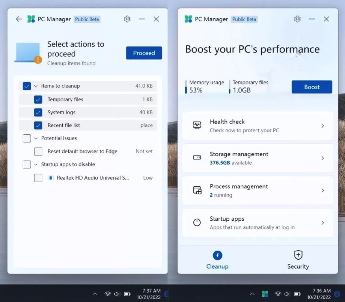Click the Proceed button
The width and height of the screenshot is (345, 302).
tap(144, 53)
